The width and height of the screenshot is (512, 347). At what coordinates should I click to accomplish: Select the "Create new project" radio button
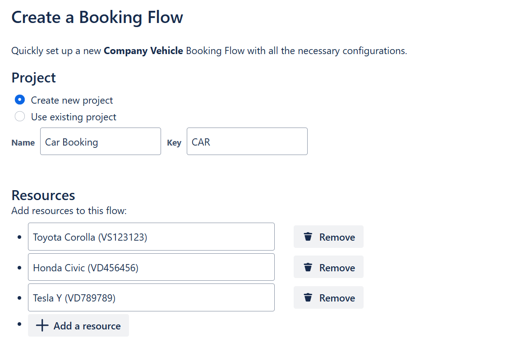20,100
